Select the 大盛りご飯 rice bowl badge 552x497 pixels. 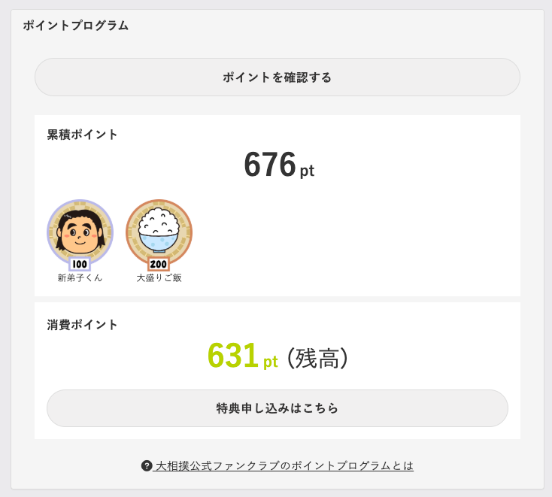pos(159,235)
